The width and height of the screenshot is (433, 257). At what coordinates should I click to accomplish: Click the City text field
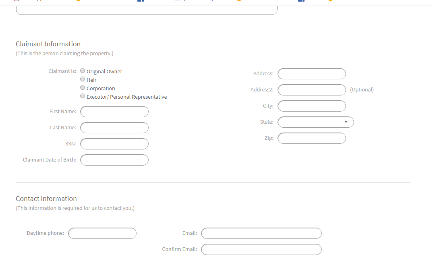click(311, 106)
